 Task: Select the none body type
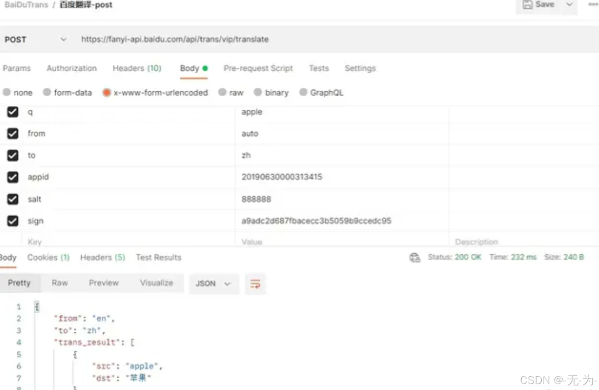[x=18, y=93]
